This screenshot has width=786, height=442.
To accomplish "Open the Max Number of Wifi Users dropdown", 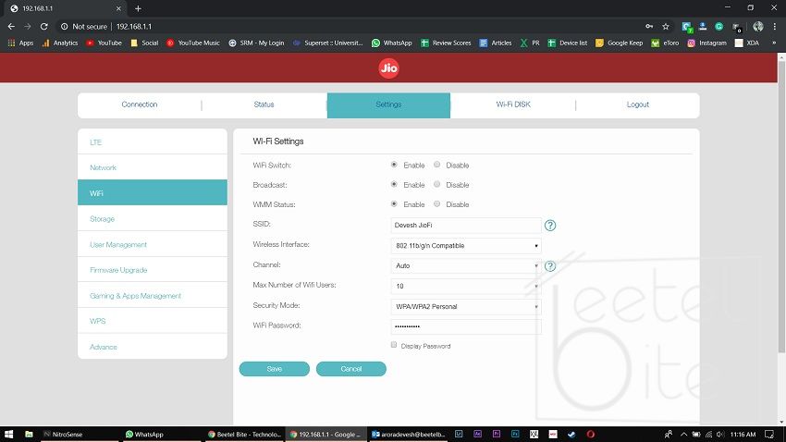I will pos(466,286).
